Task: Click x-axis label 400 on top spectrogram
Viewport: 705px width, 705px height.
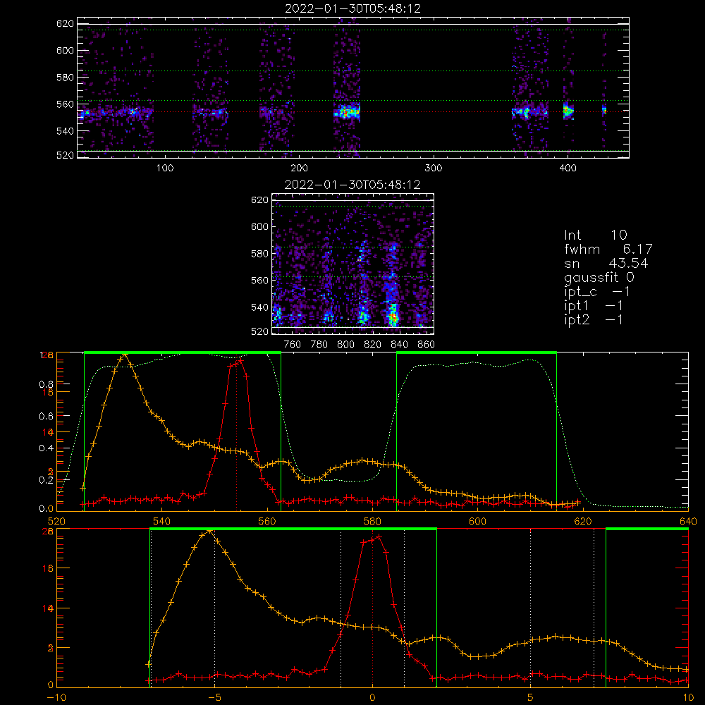Action: (x=568, y=168)
